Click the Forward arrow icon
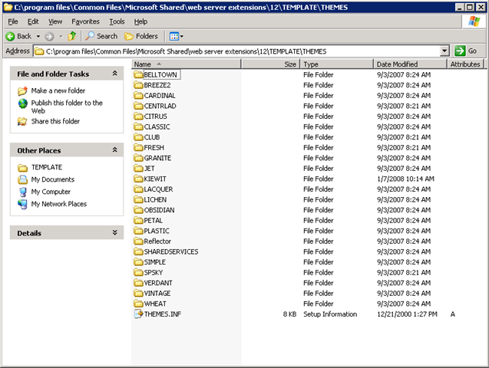489x368 pixels. click(49, 37)
